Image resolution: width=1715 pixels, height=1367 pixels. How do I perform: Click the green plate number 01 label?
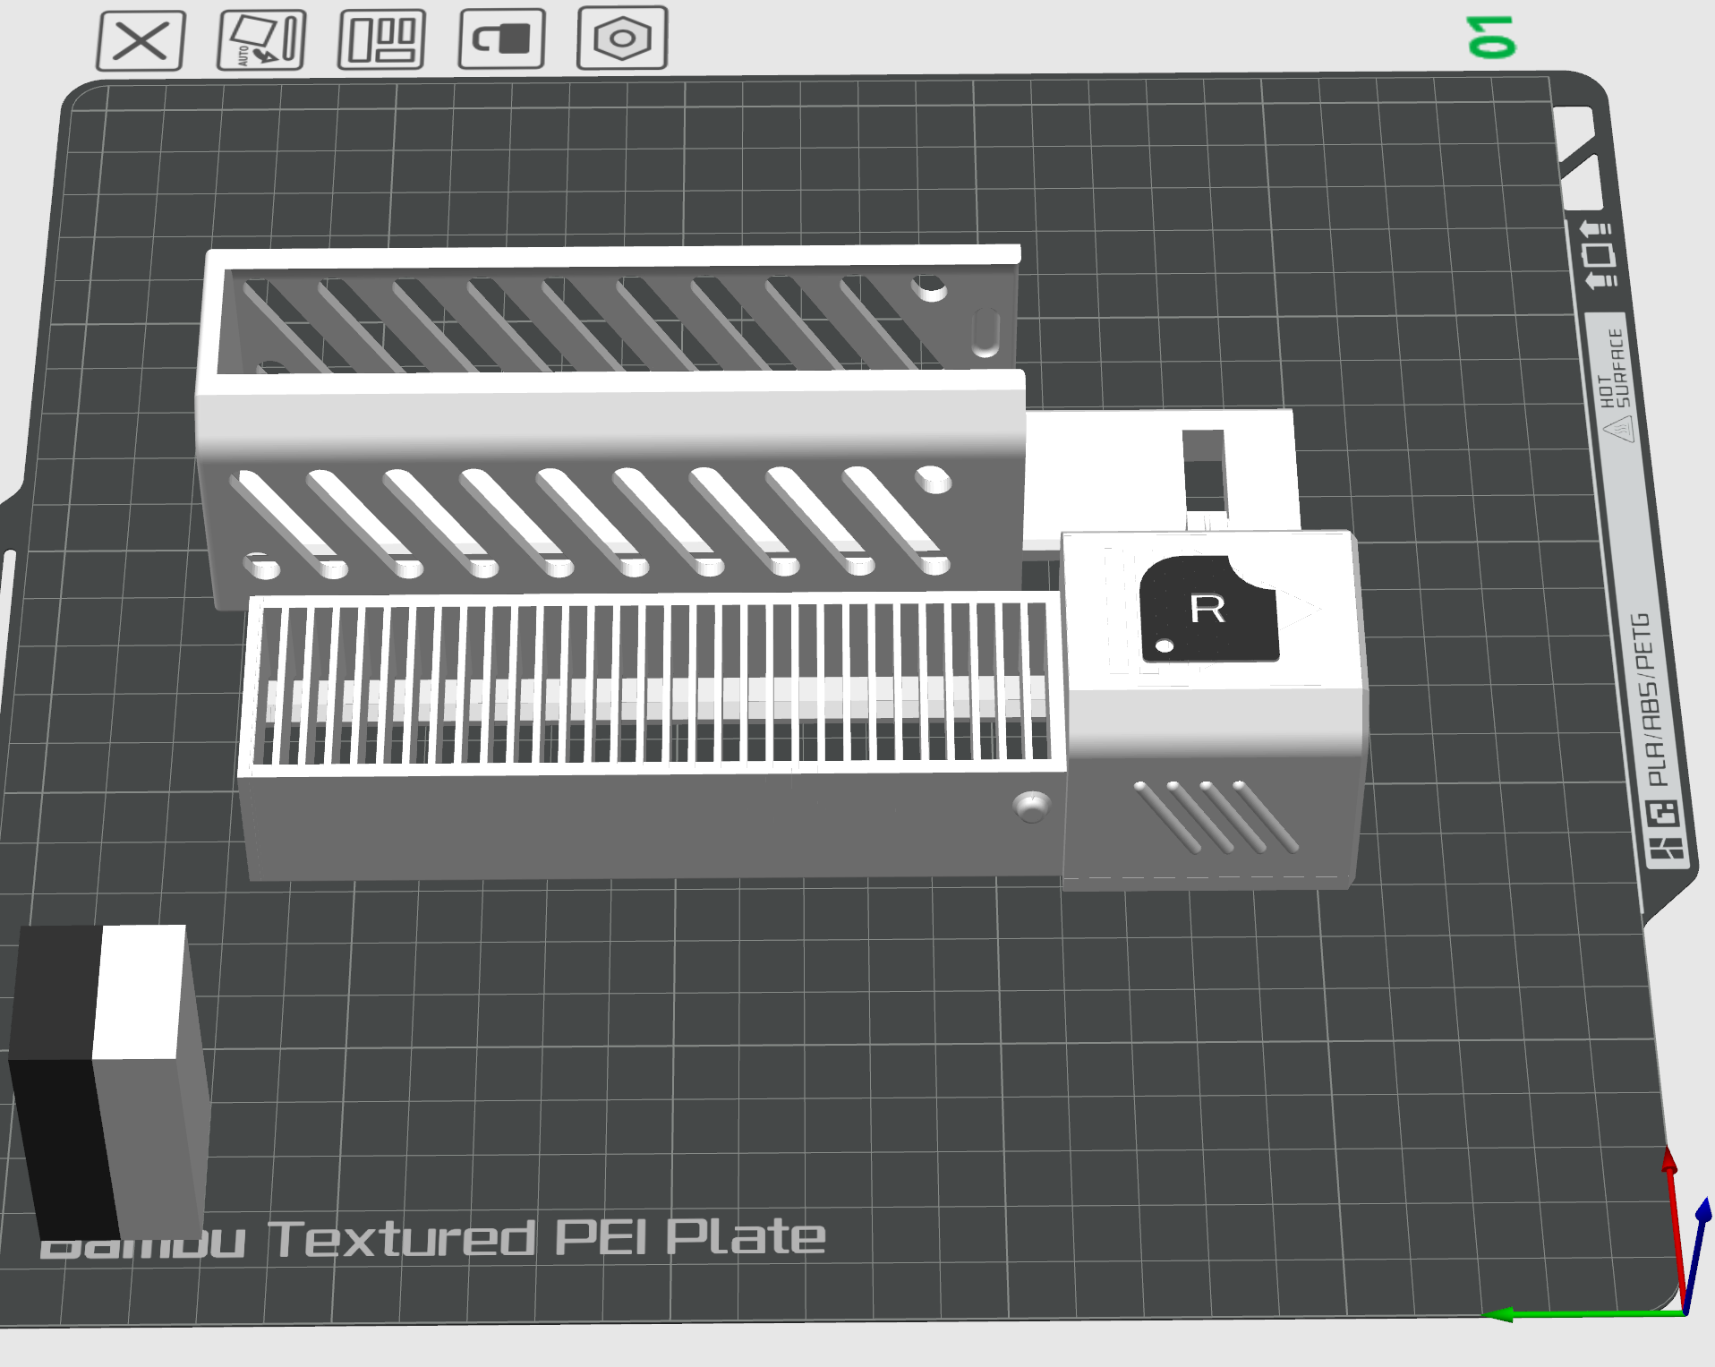point(1491,38)
